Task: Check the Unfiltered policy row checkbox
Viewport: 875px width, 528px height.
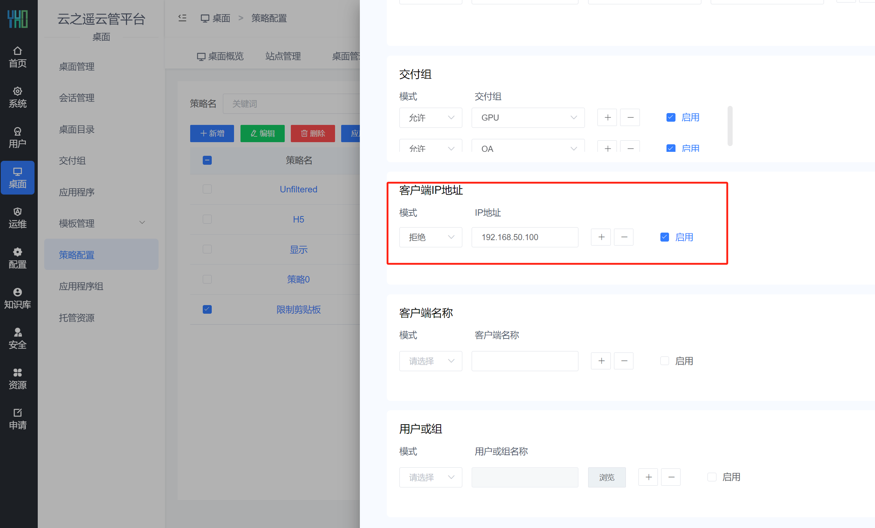Action: (x=207, y=189)
